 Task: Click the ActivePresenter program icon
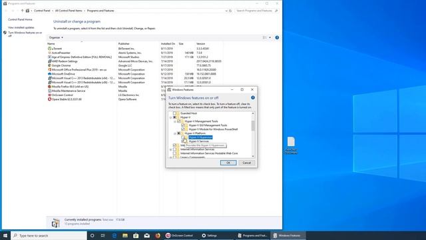click(x=49, y=53)
